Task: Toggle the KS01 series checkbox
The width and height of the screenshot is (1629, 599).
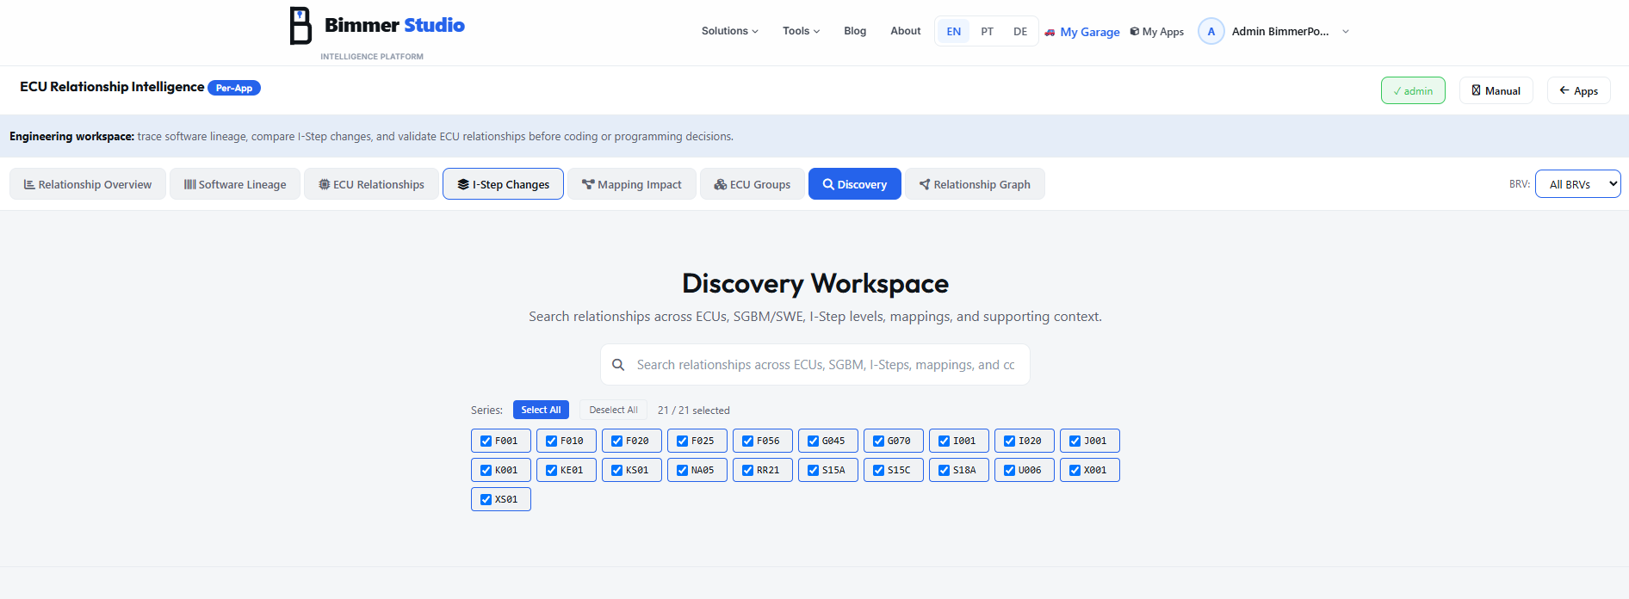Action: pos(616,470)
